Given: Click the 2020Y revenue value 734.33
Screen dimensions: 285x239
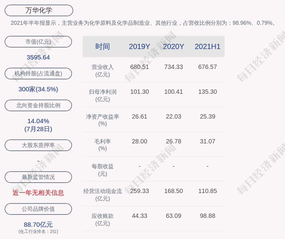Looking at the screenshot, I should click(x=173, y=67).
